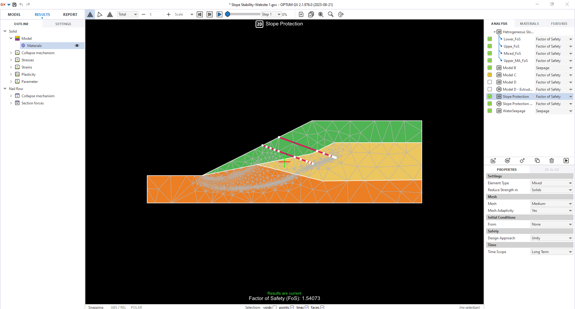
Task: Click the add 2D stage icon
Action: 493,161
